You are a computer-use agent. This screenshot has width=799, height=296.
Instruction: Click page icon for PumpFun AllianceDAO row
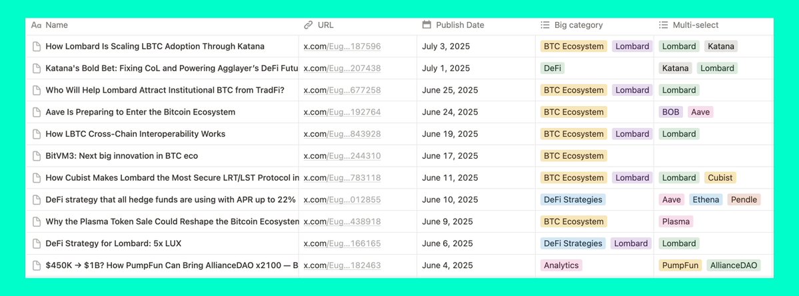click(37, 265)
